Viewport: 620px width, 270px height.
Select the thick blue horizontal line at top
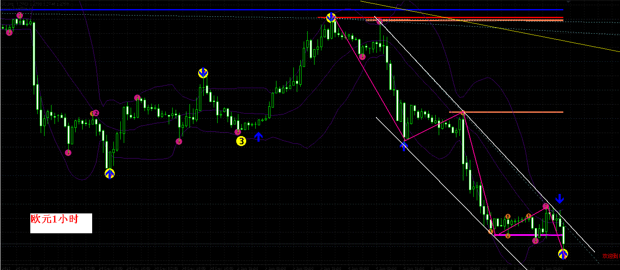click(x=282, y=10)
